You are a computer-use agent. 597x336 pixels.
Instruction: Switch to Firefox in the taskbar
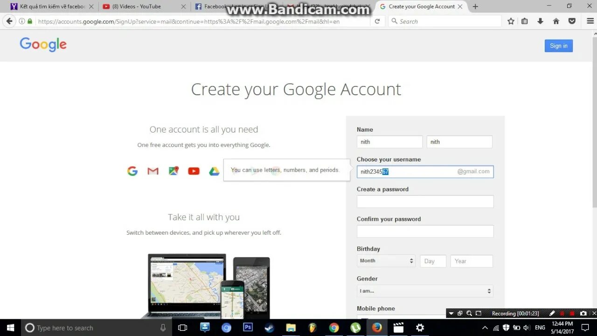tap(377, 328)
